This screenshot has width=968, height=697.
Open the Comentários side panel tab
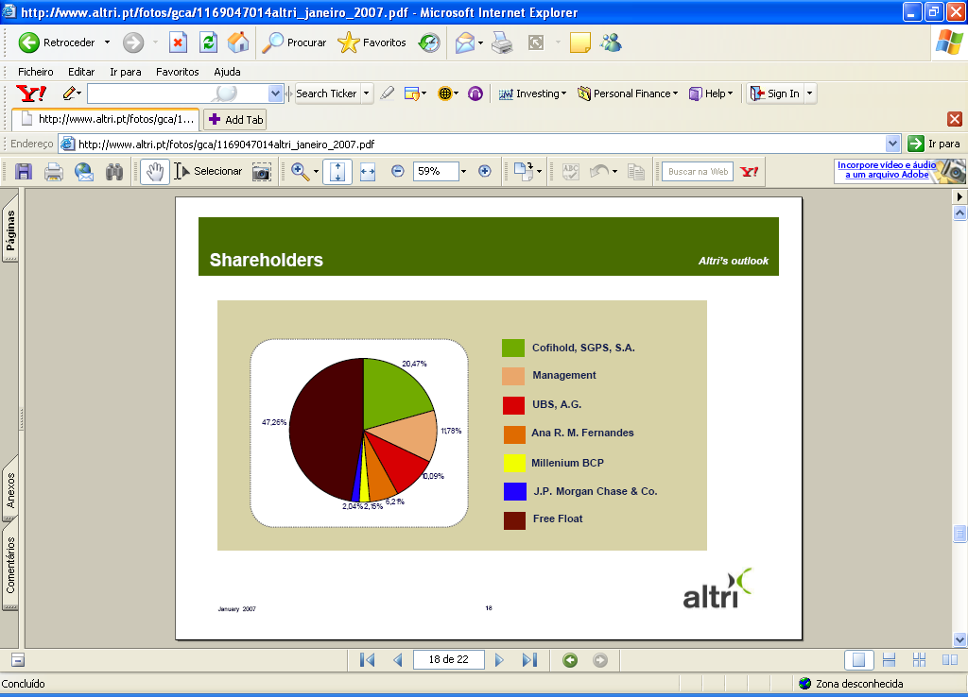[10, 566]
